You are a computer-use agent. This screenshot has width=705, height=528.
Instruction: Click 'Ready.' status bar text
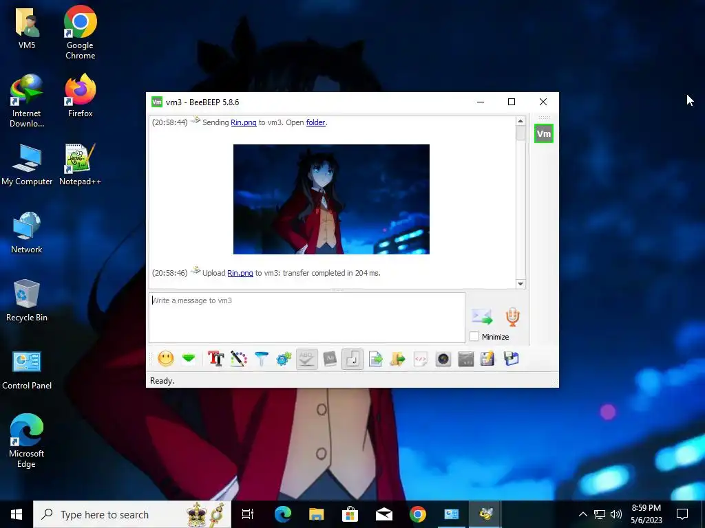pos(162,381)
